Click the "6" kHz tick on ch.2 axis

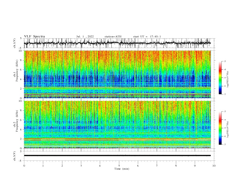click(21, 120)
